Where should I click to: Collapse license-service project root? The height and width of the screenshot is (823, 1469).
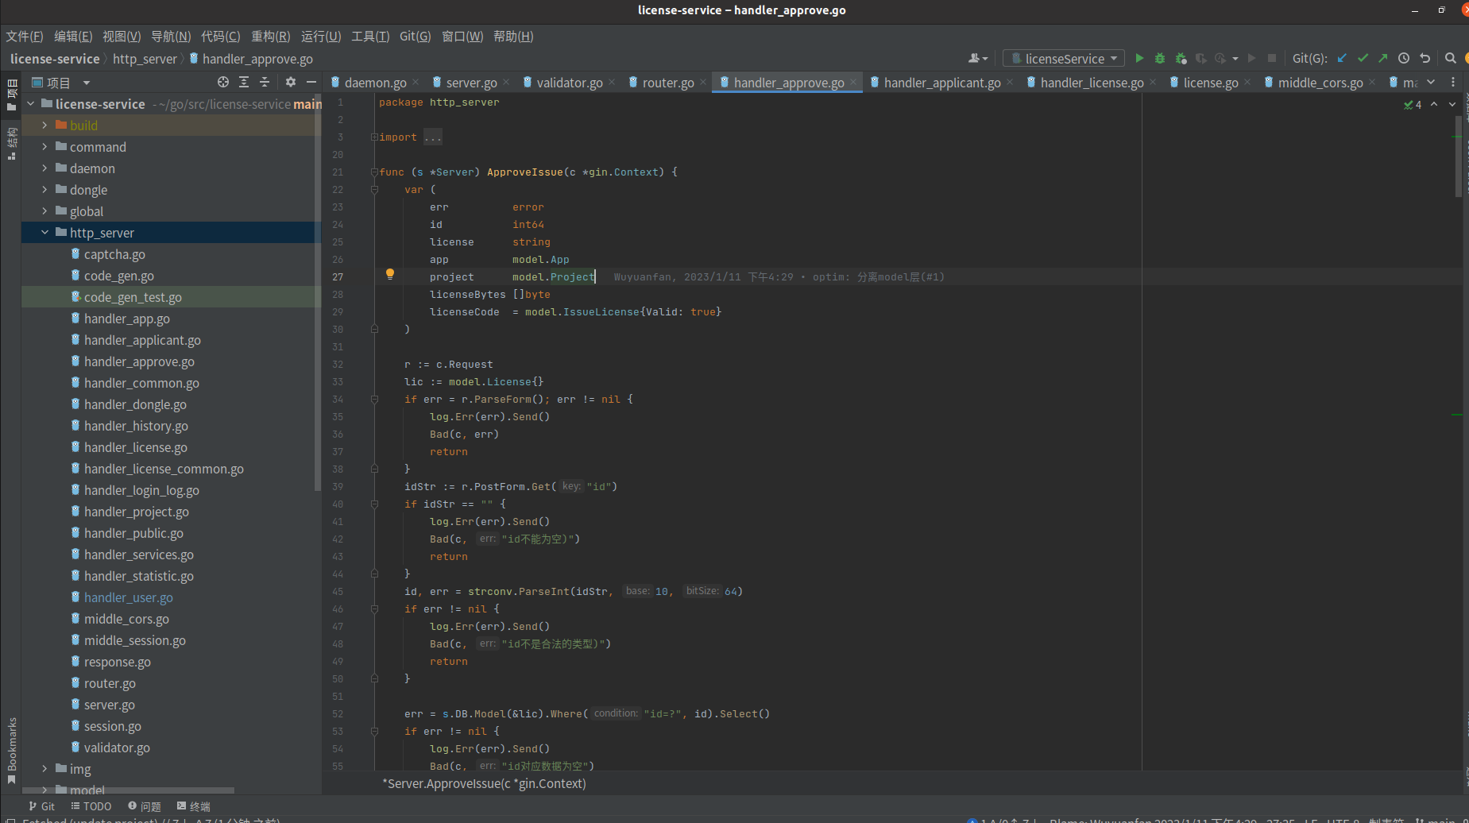(x=30, y=104)
